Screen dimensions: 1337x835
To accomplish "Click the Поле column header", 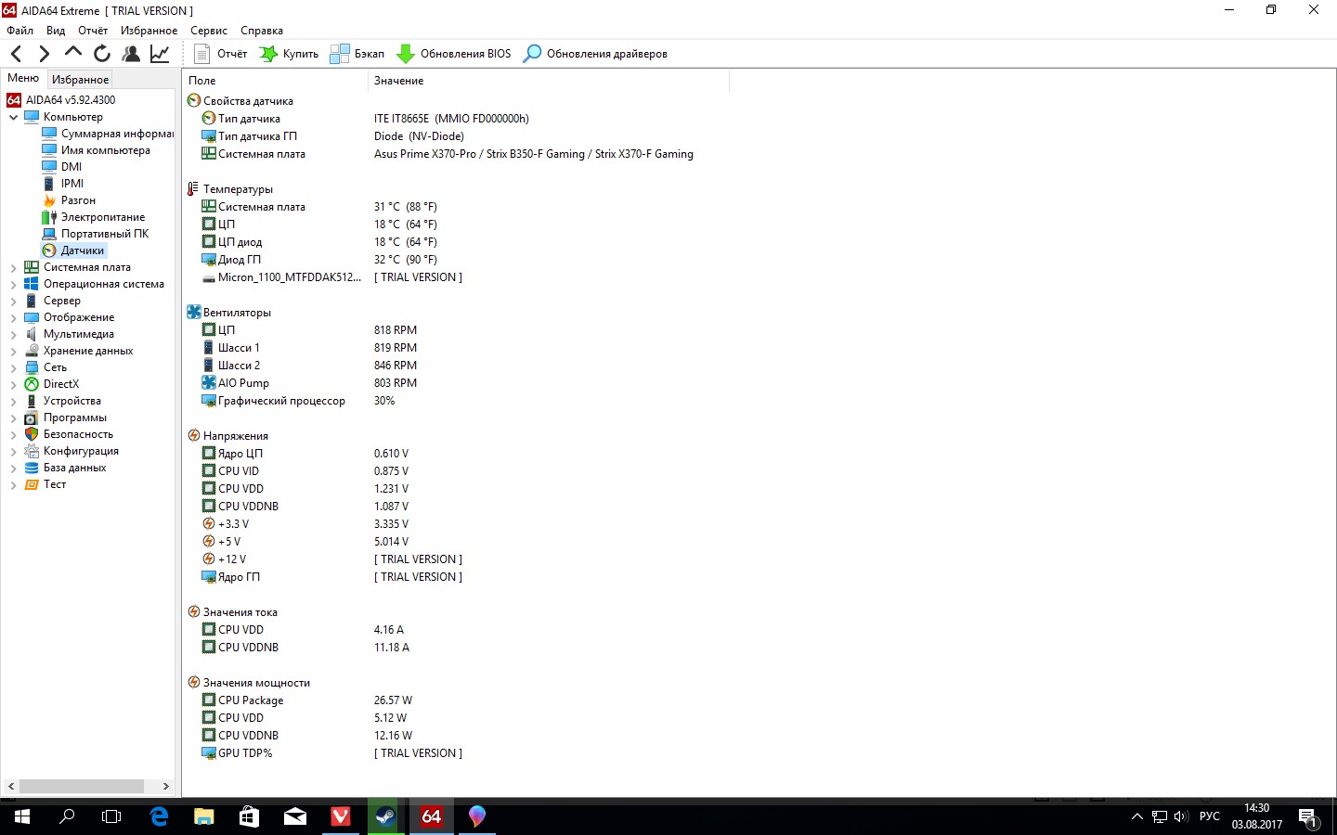I will click(x=275, y=81).
